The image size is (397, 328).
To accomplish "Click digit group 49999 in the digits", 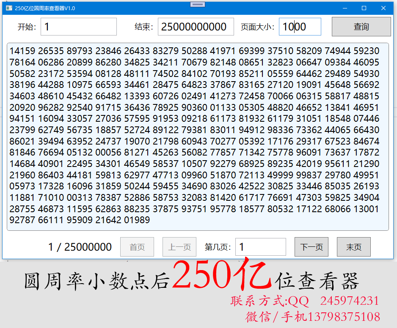I will [280, 175].
